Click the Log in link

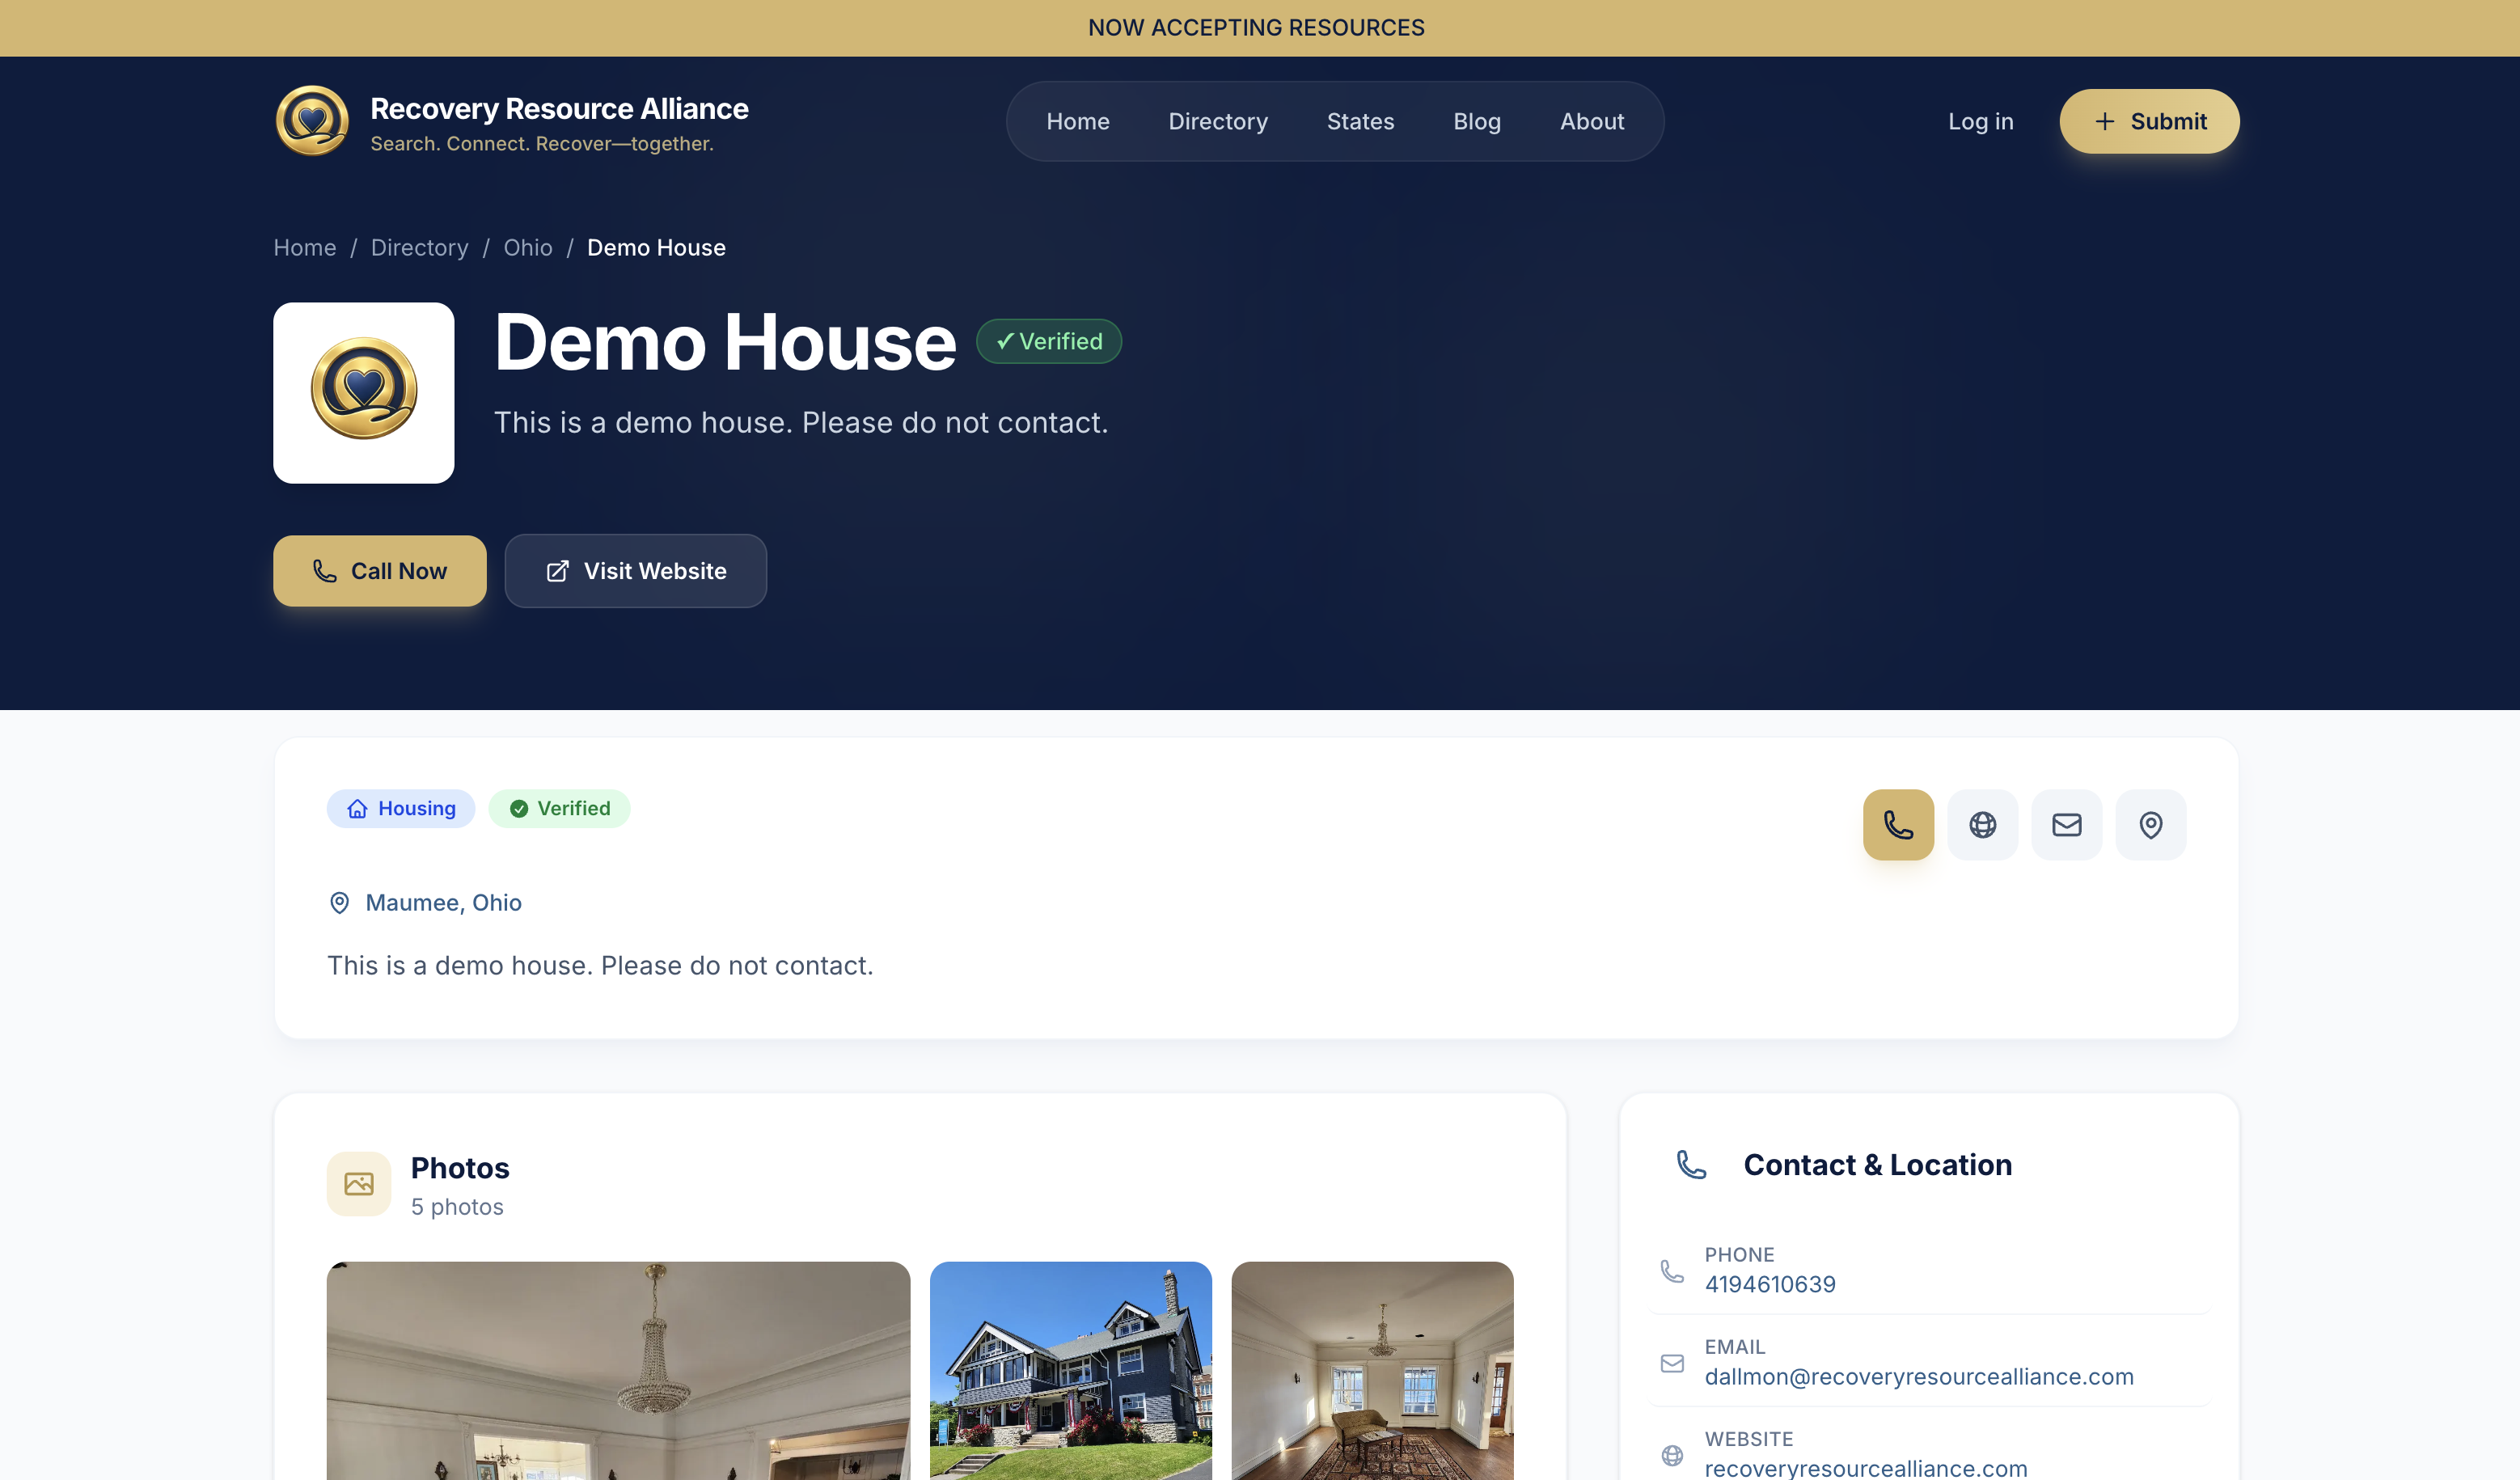pyautogui.click(x=1980, y=121)
